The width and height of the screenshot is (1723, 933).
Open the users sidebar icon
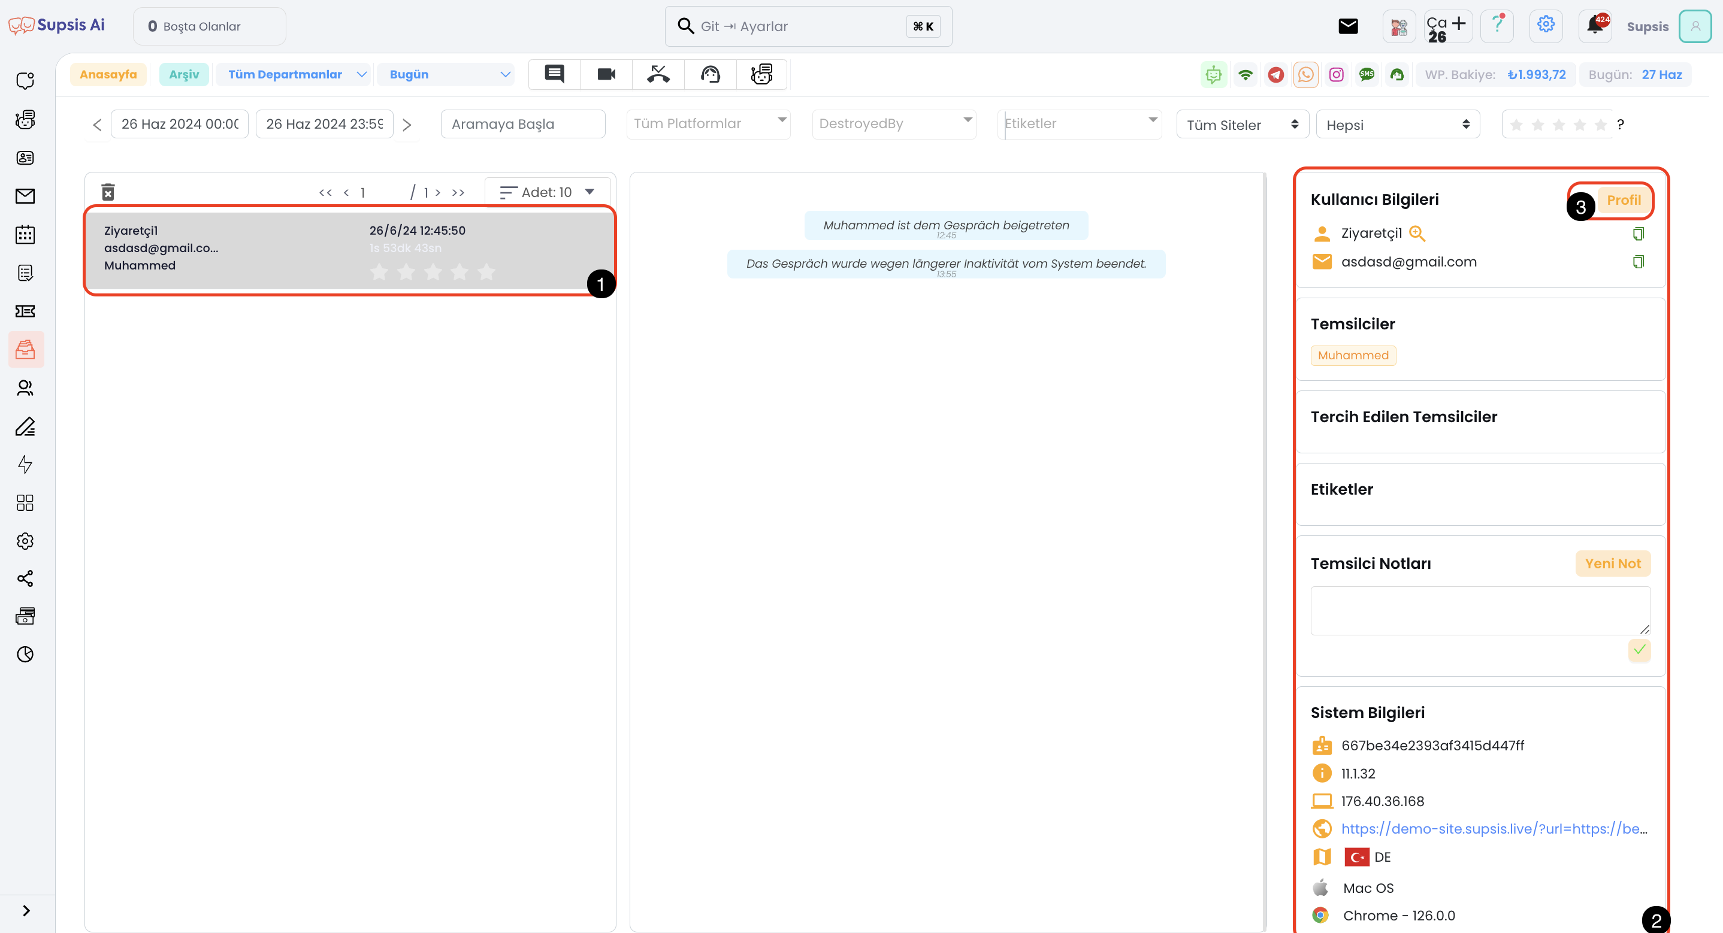25,388
